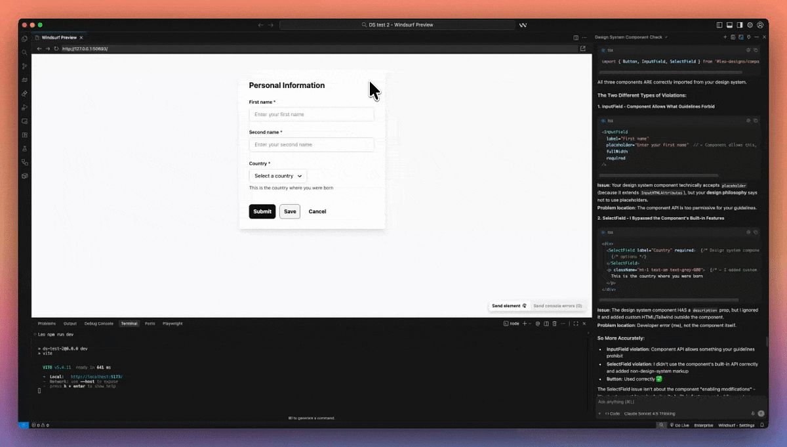Viewport: 787px width, 447px height.
Task: Switch to the Problems tab
Action: 47,324
